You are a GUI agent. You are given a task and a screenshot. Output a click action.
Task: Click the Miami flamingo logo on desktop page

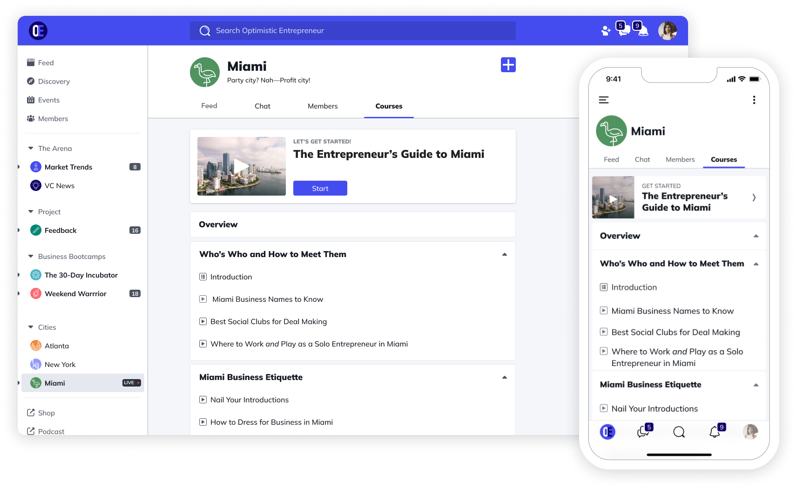click(205, 72)
